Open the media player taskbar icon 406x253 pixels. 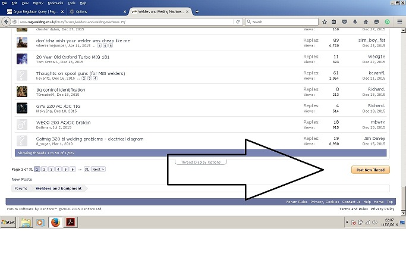[x=40, y=223]
